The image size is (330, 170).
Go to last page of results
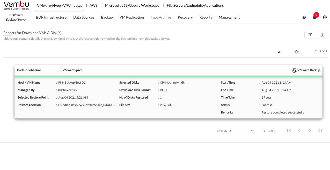320,131
